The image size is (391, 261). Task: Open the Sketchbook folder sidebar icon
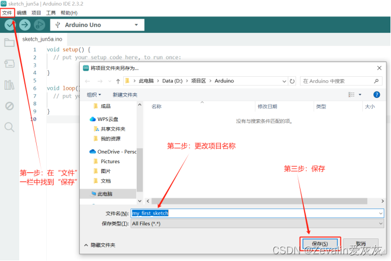pyautogui.click(x=10, y=42)
